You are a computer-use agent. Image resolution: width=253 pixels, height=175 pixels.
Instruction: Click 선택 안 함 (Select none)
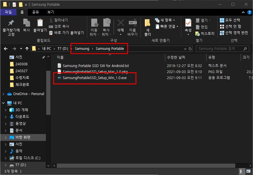click(x=231, y=26)
